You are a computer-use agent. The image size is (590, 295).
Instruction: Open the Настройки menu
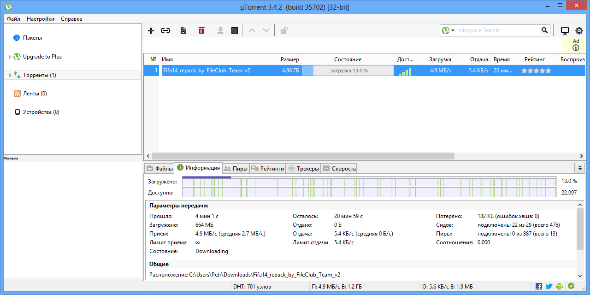41,19
